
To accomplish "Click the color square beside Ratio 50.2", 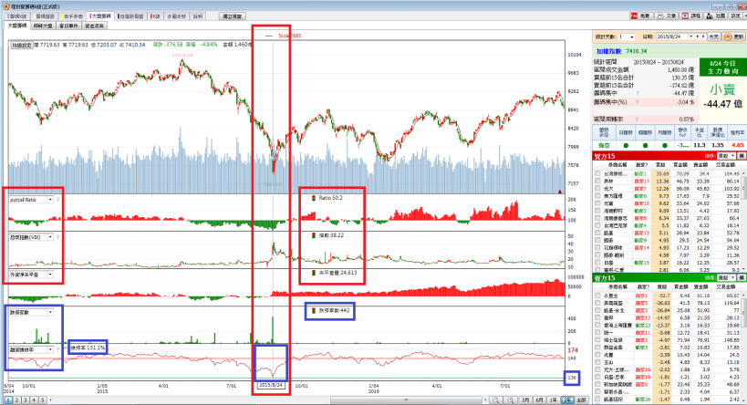I will pyautogui.click(x=313, y=196).
